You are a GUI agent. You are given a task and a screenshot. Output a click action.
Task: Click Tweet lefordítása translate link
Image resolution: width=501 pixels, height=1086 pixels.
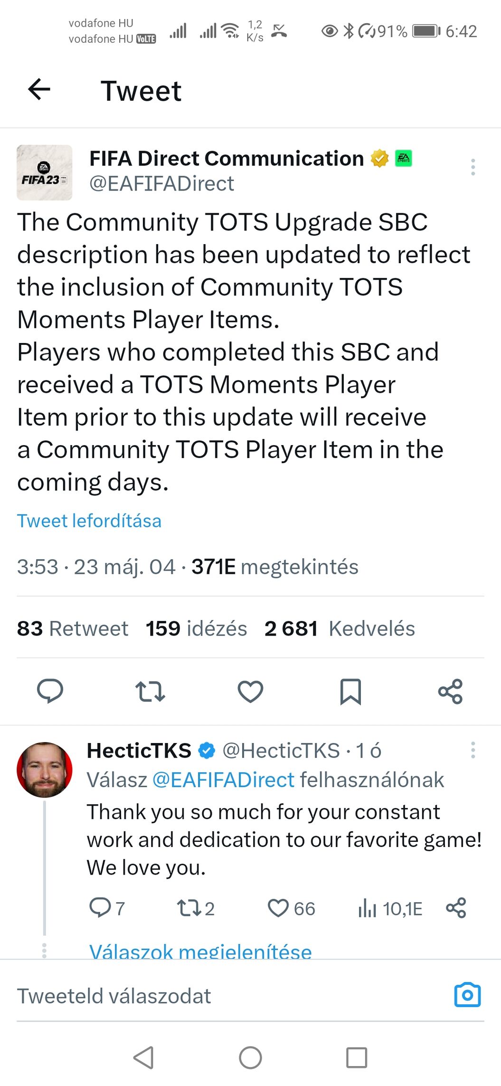[89, 521]
